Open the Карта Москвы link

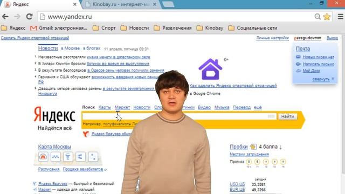[54, 147]
